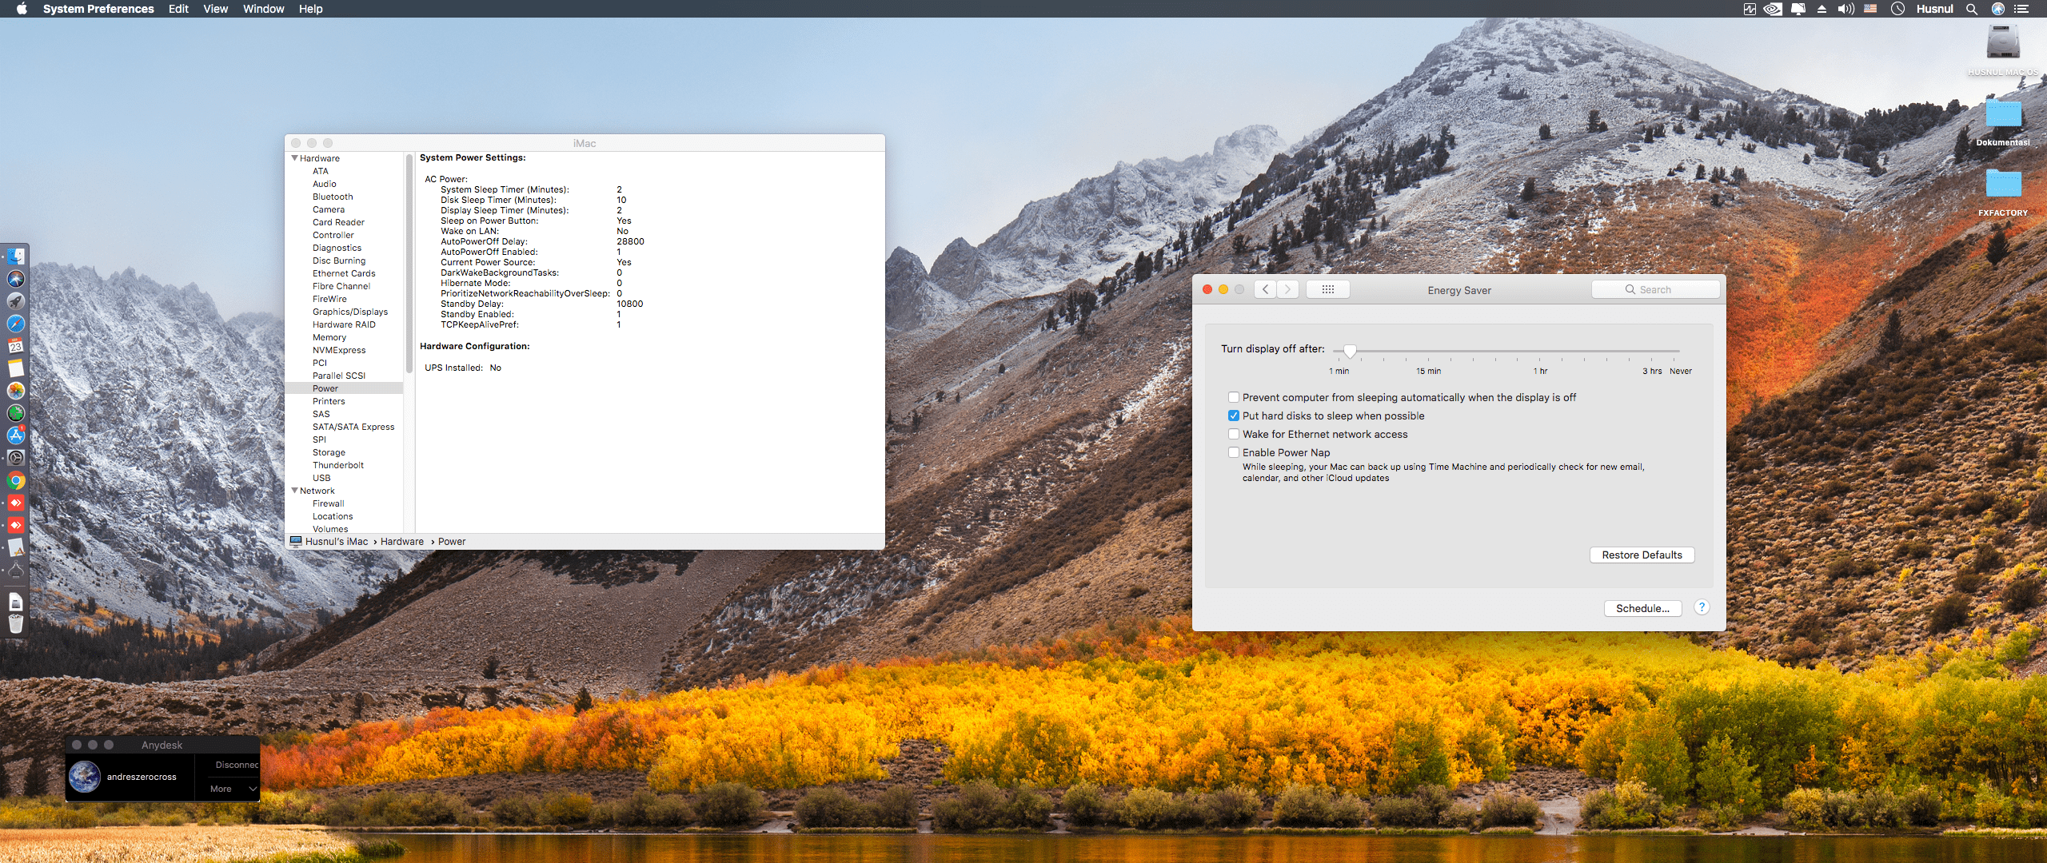
Task: Enable Power Nap checkbox
Action: (1234, 452)
